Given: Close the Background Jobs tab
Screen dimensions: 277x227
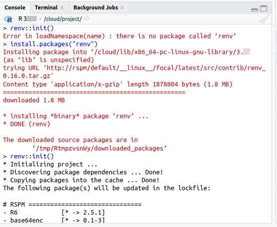Looking at the screenshot, I should point(122,7).
